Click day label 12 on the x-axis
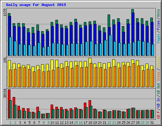This screenshot has height=126, width=162. click(62, 123)
